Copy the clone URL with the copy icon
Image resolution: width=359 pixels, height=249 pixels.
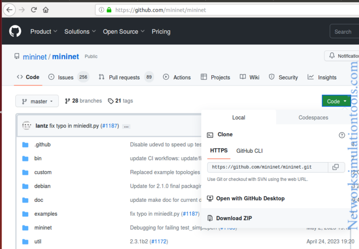(335, 167)
